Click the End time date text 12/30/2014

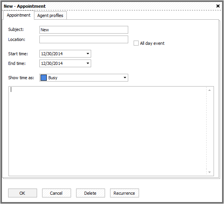point(52,63)
